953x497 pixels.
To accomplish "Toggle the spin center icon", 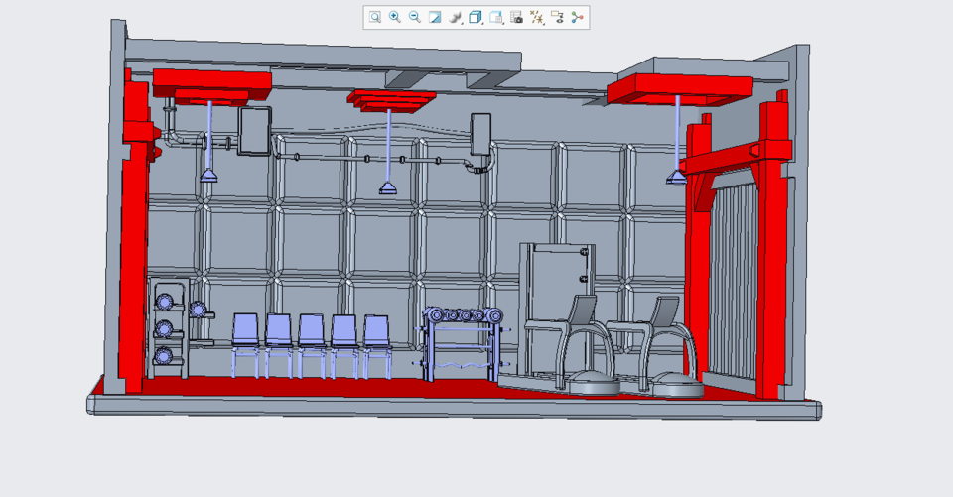I will tap(577, 17).
